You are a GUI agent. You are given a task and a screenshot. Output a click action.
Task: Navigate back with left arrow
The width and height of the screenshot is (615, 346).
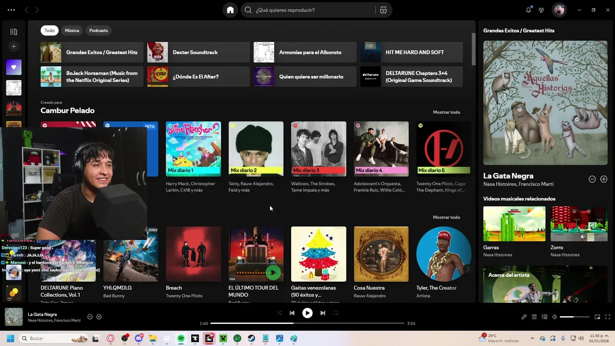coord(26,10)
